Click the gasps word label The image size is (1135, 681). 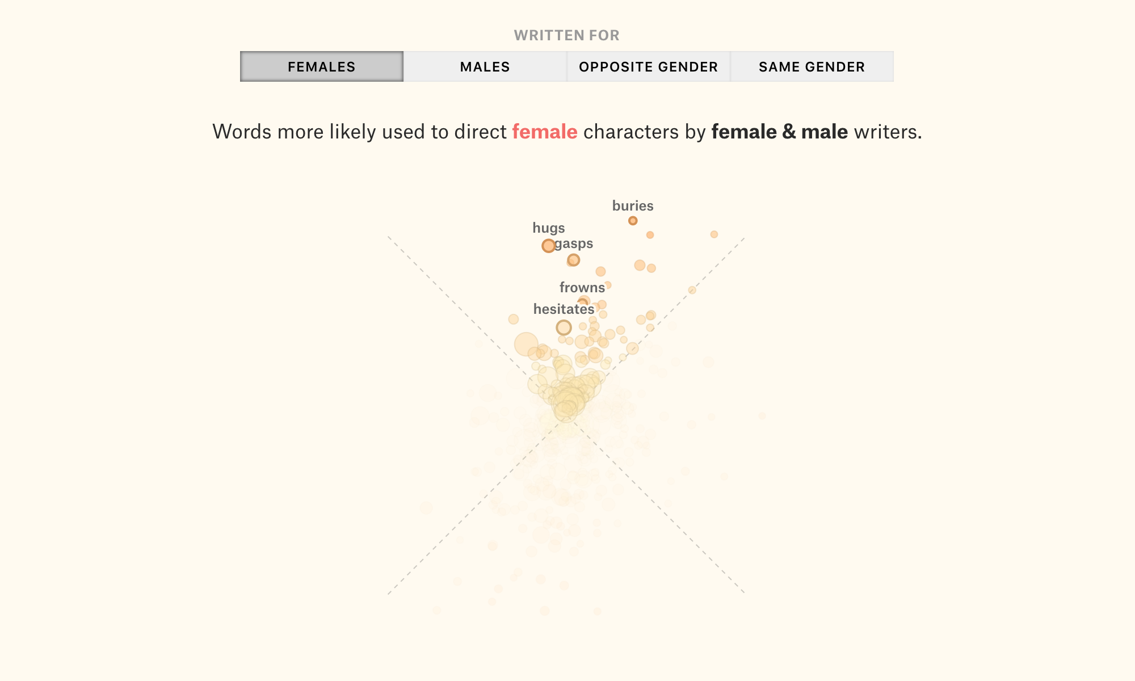pyautogui.click(x=574, y=243)
